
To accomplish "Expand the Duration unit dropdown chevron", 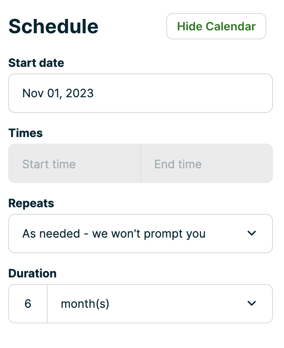I will (252, 303).
